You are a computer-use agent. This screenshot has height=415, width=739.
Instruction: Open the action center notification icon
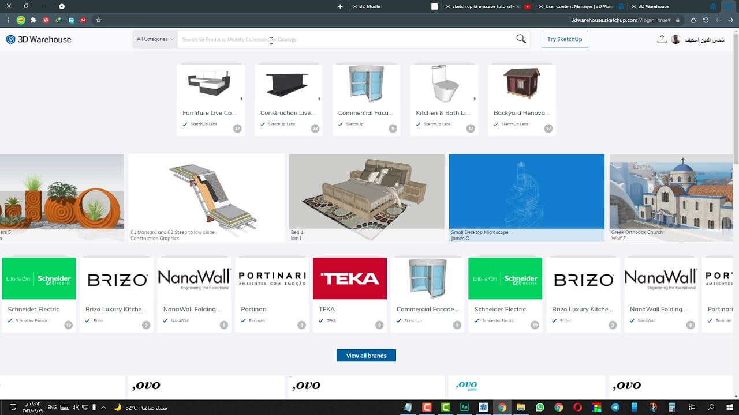click(x=13, y=408)
